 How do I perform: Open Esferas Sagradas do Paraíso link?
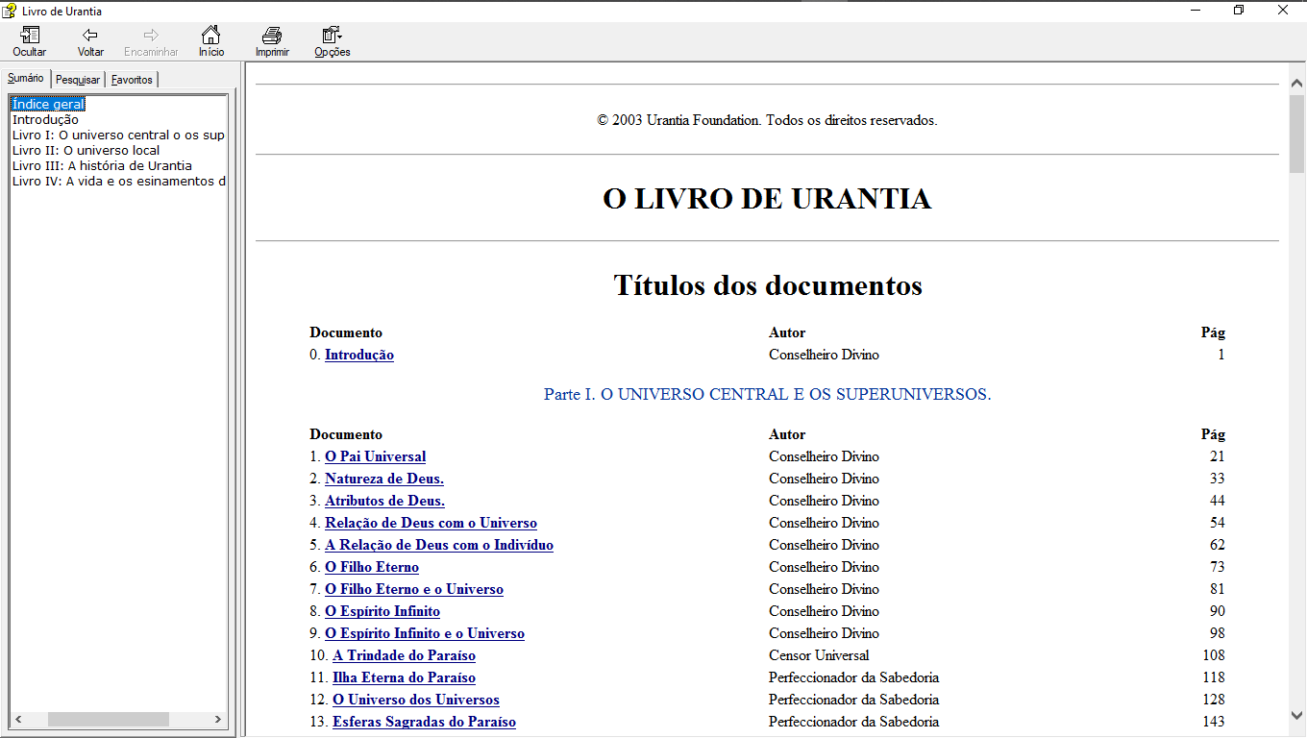tap(424, 722)
